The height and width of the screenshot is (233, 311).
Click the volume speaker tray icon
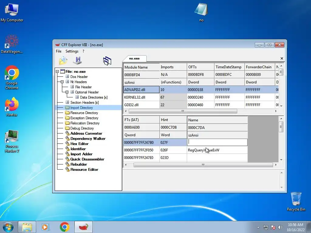click(280, 227)
